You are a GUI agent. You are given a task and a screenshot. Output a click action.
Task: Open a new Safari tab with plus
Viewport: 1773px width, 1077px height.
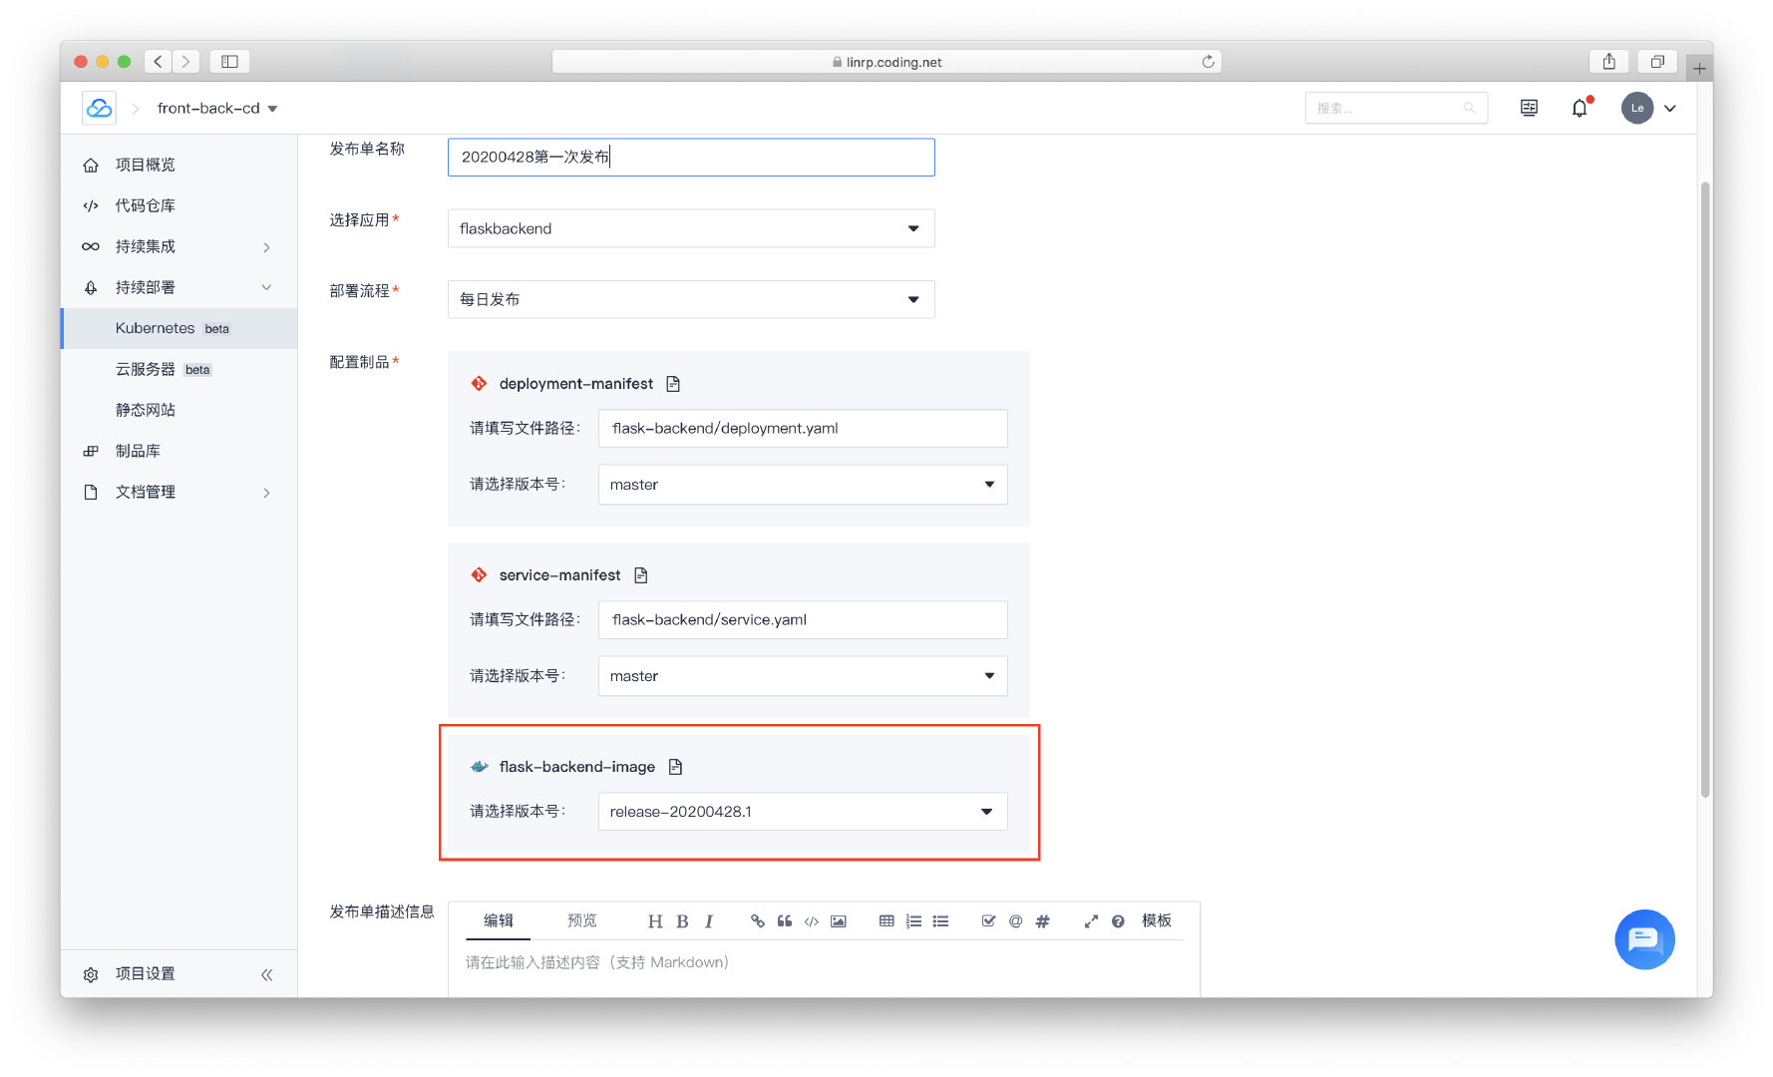(x=1699, y=68)
